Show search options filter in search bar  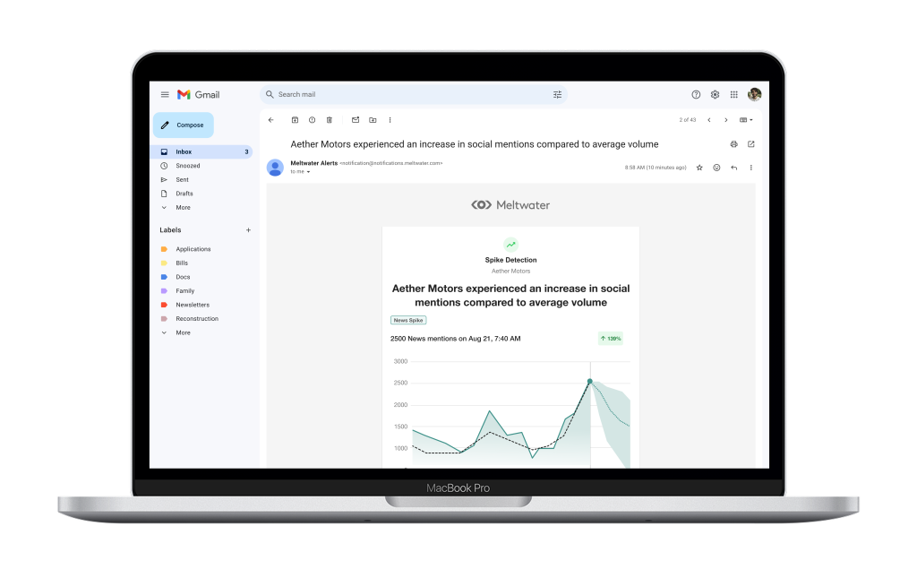(557, 95)
